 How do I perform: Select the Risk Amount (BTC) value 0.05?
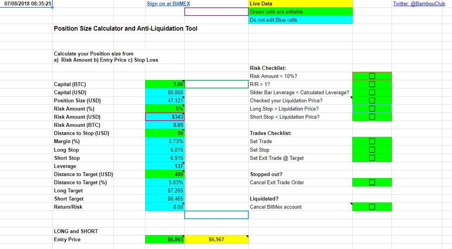(x=165, y=125)
